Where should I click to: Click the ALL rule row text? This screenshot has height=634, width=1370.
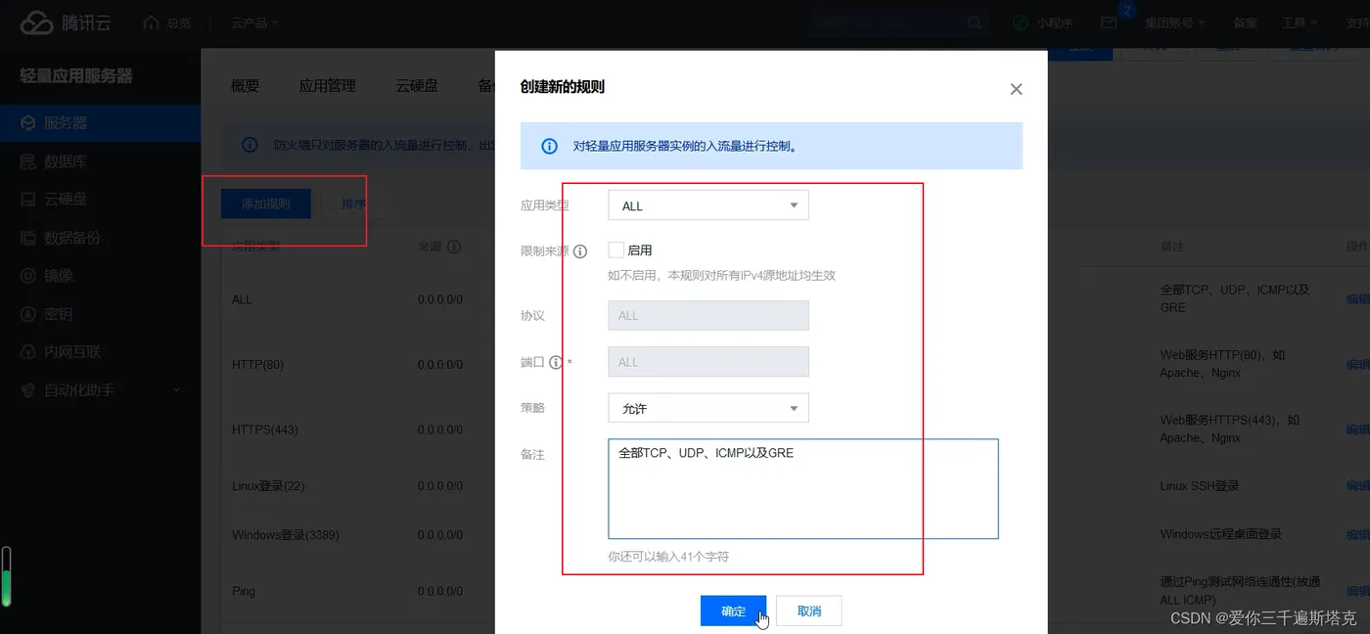(242, 299)
